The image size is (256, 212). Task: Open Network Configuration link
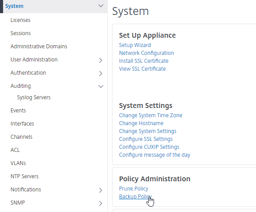[x=147, y=53]
